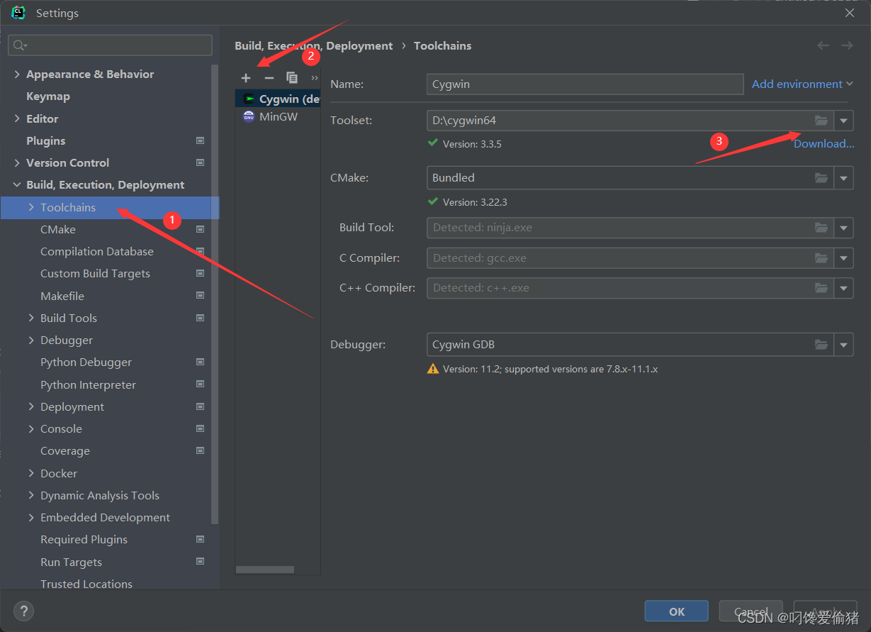Click the settings search box

110,45
